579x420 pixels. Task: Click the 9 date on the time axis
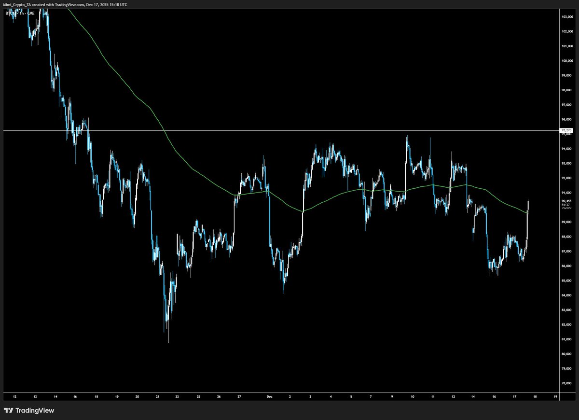pos(392,396)
